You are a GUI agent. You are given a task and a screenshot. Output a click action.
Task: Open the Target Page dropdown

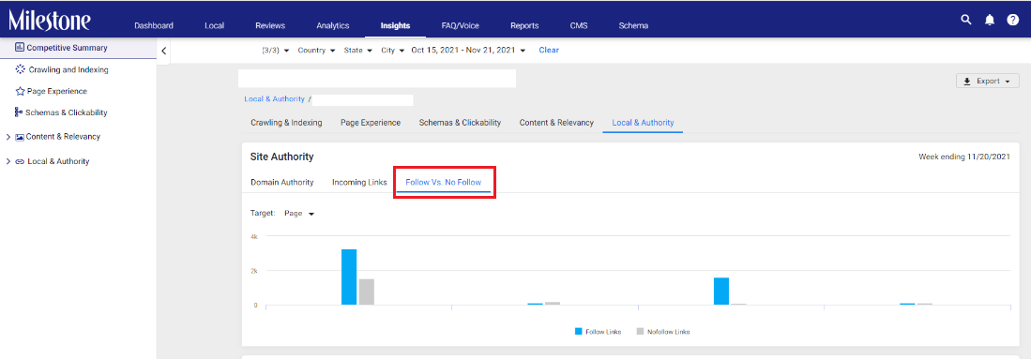coord(299,214)
